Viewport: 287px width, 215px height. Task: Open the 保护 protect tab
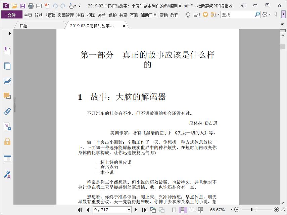pyautogui.click(x=112, y=15)
